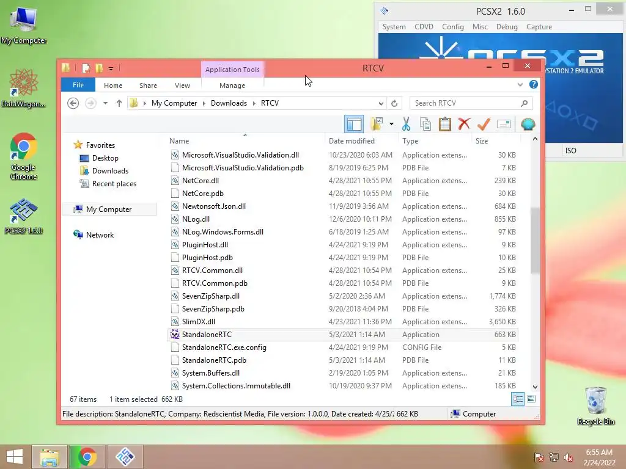Switch to the View ribbon tab
The height and width of the screenshot is (469, 626).
coord(182,85)
